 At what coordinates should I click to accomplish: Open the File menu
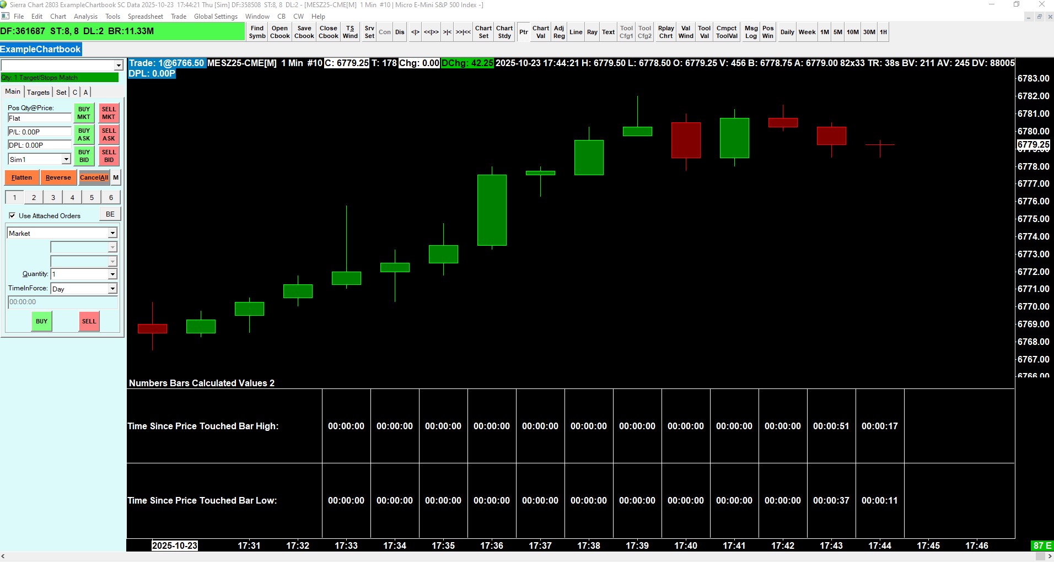pyautogui.click(x=19, y=17)
